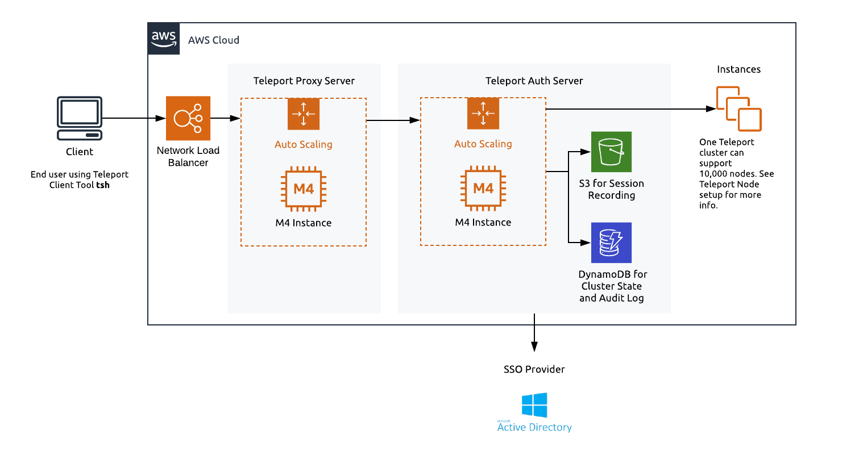Screen dimensions: 859x472
Task: Click the One Teleport cluster note text
Action: pos(737,173)
